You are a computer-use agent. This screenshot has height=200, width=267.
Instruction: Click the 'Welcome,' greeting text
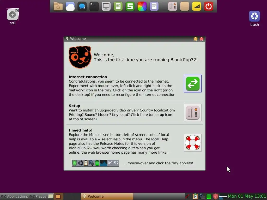pyautogui.click(x=104, y=55)
